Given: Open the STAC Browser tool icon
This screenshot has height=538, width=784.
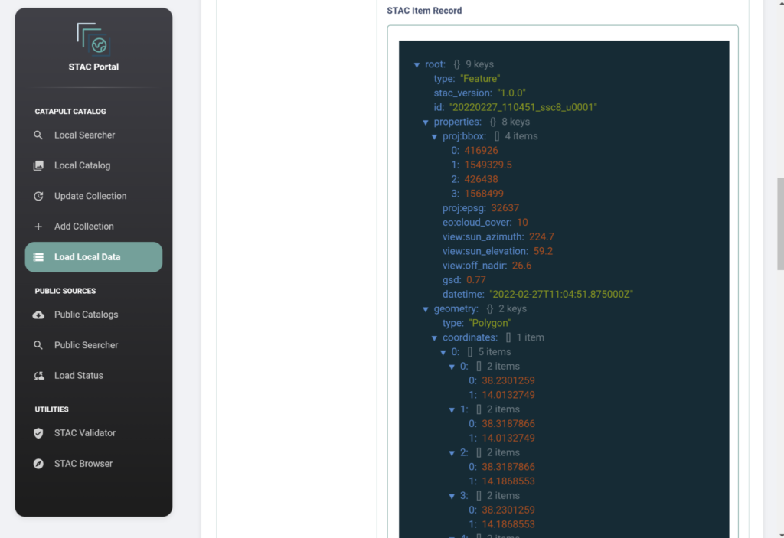Looking at the screenshot, I should [x=38, y=464].
